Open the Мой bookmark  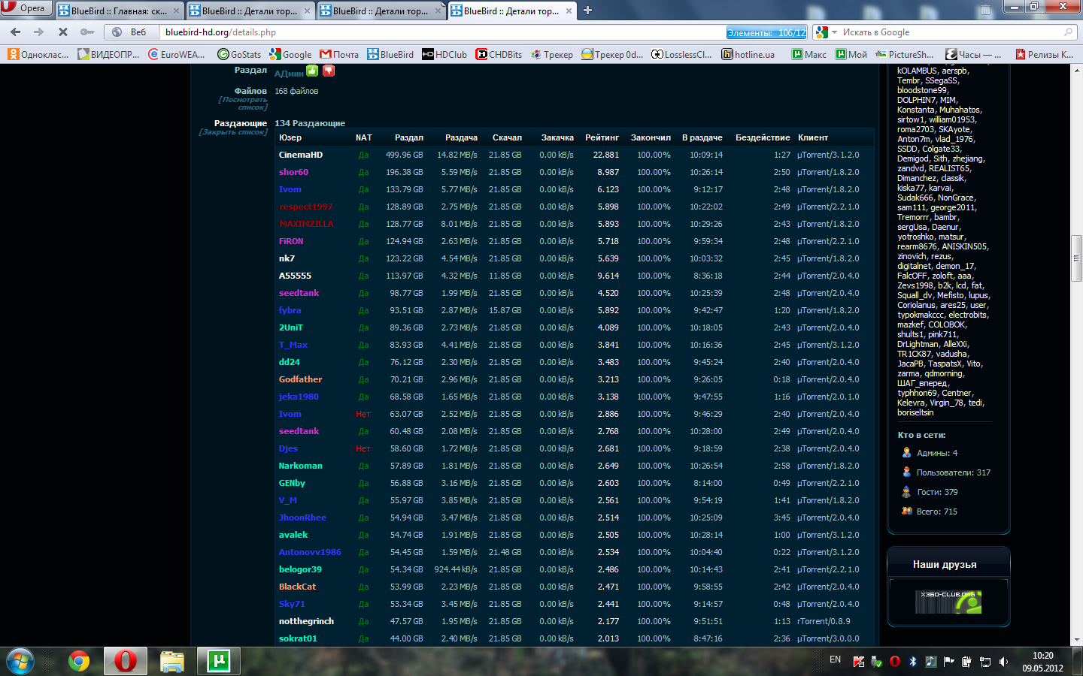[851, 54]
